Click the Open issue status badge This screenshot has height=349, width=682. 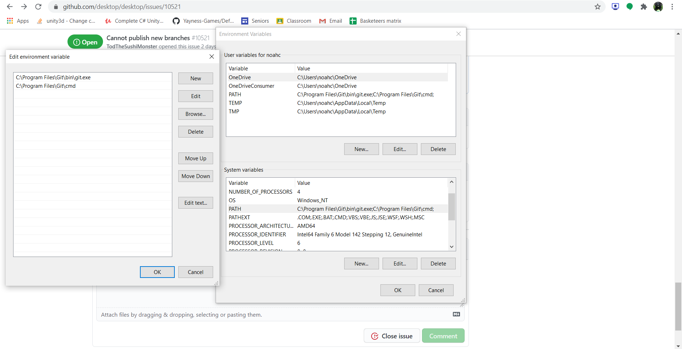point(85,42)
